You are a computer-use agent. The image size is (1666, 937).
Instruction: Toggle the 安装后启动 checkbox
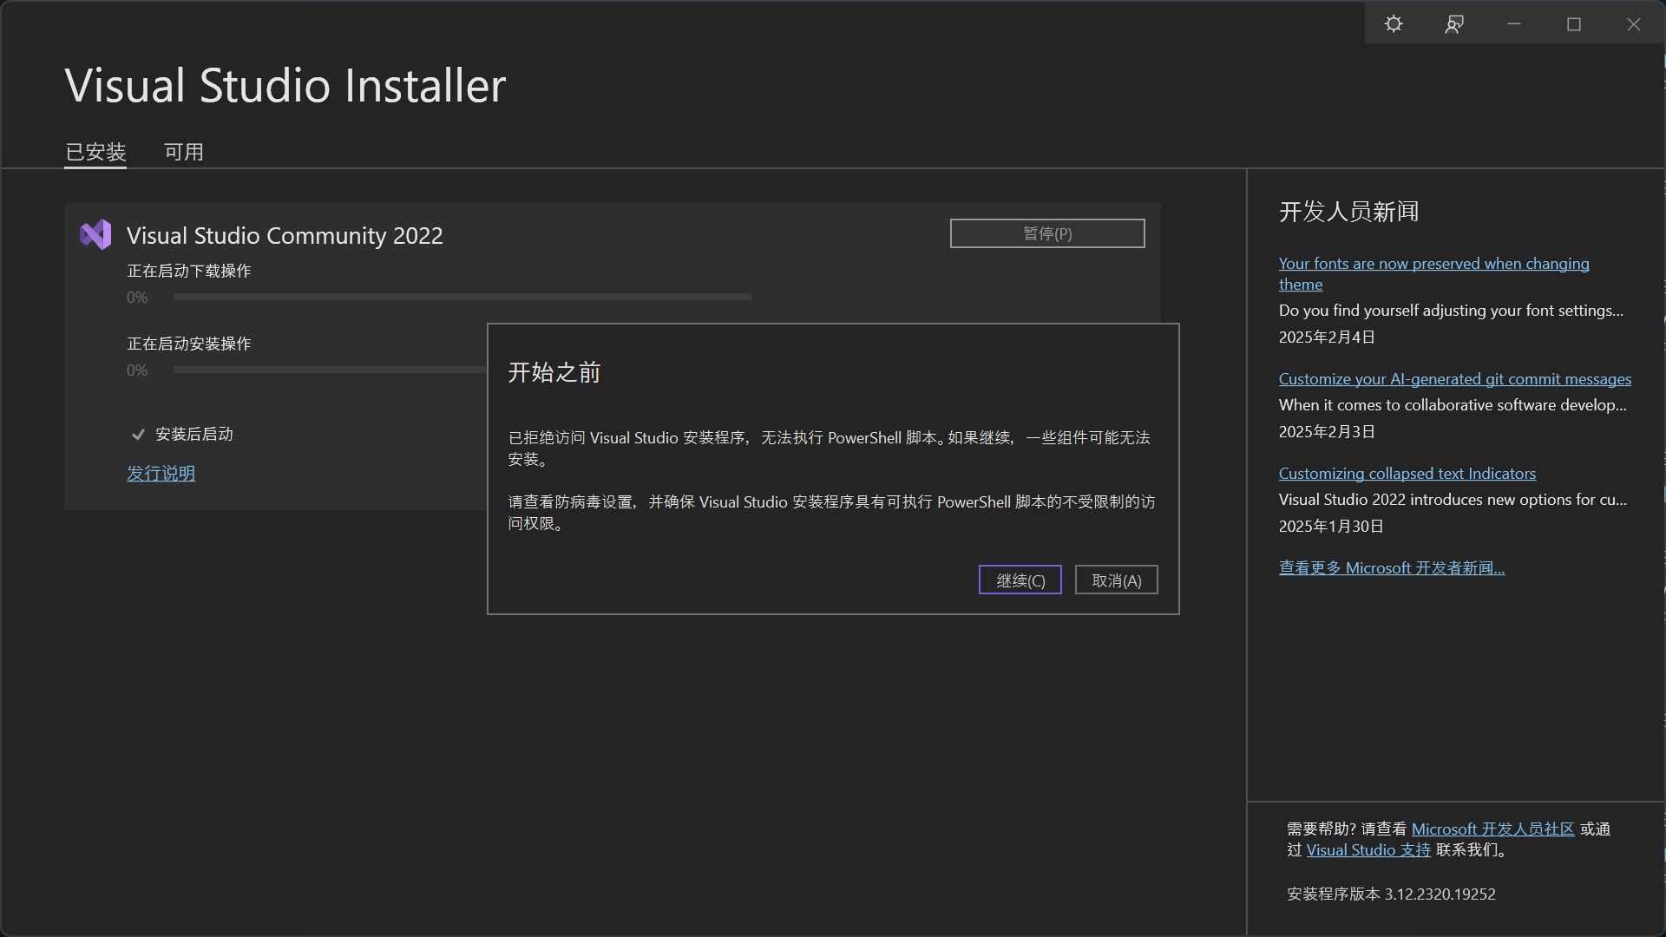tap(138, 435)
